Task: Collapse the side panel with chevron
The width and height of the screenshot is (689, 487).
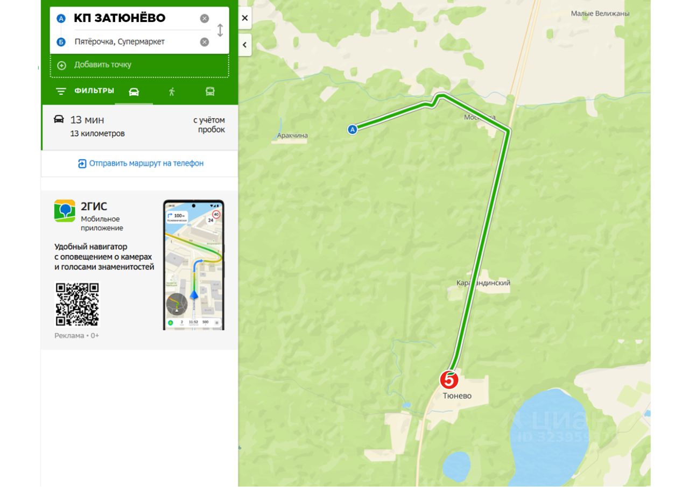Action: 245,45
